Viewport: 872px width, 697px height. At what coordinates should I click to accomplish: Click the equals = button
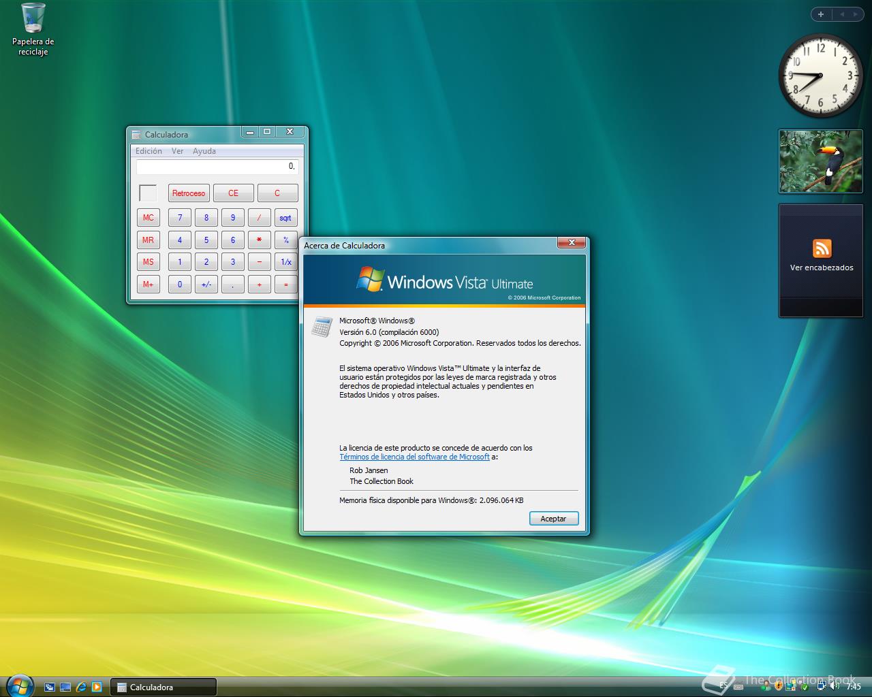pyautogui.click(x=286, y=285)
